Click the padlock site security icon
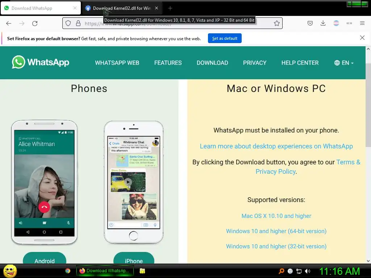The width and height of the screenshot is (371, 278). tap(78, 23)
